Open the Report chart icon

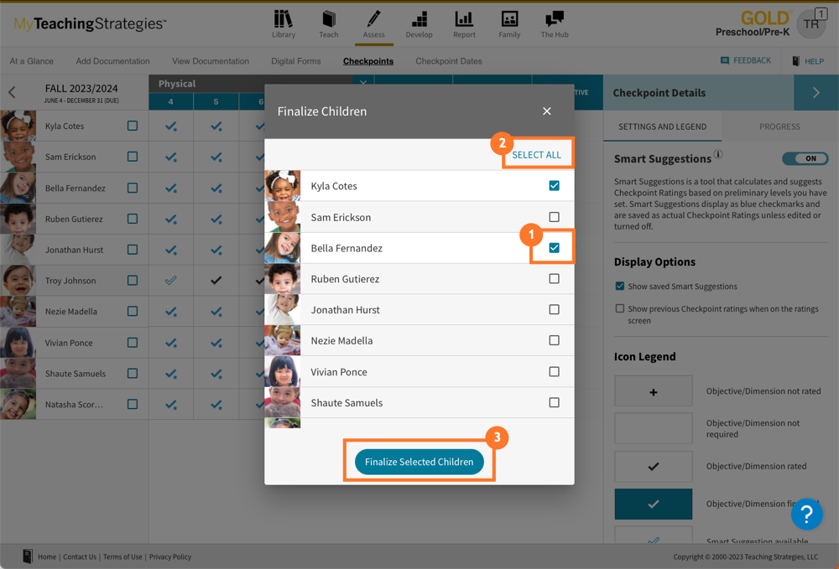[464, 19]
